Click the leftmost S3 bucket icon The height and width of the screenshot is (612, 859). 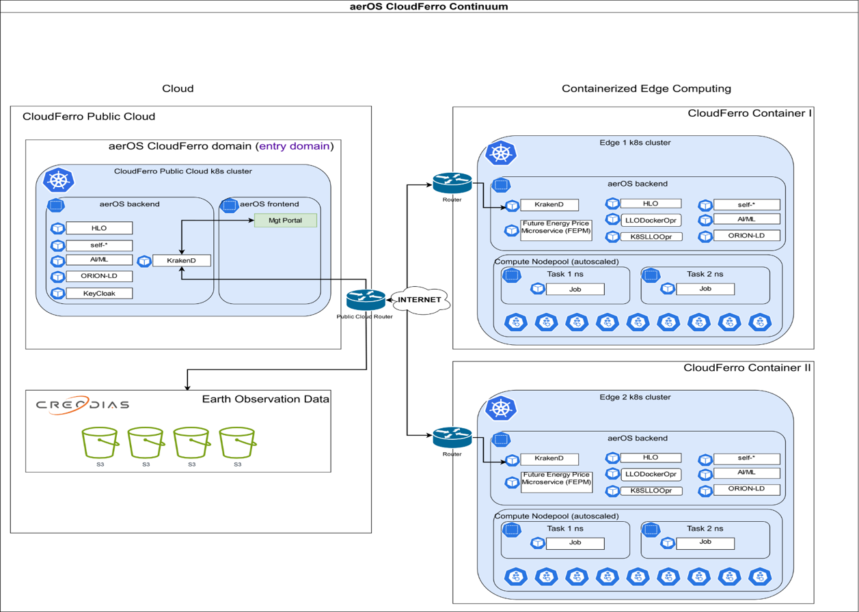click(100, 443)
